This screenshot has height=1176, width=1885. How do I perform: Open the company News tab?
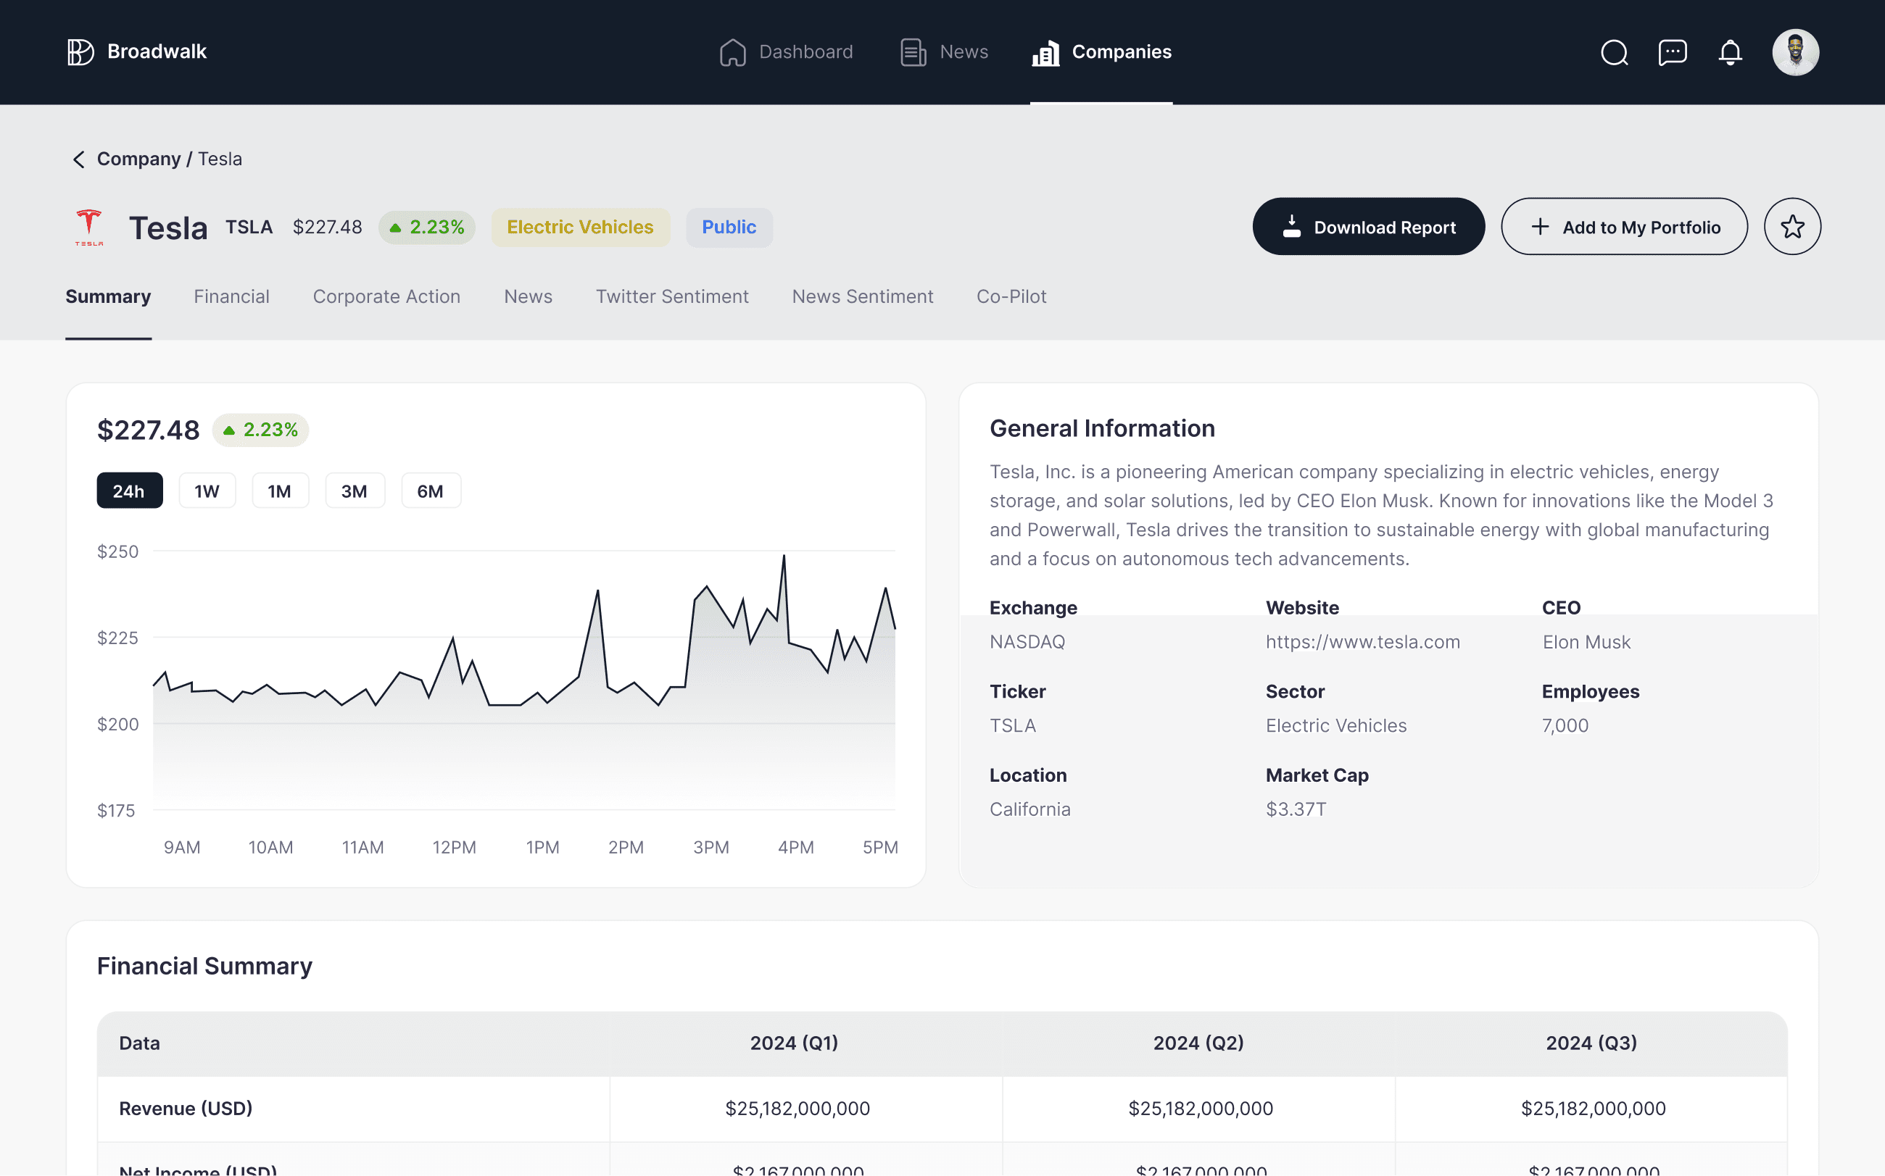point(529,296)
